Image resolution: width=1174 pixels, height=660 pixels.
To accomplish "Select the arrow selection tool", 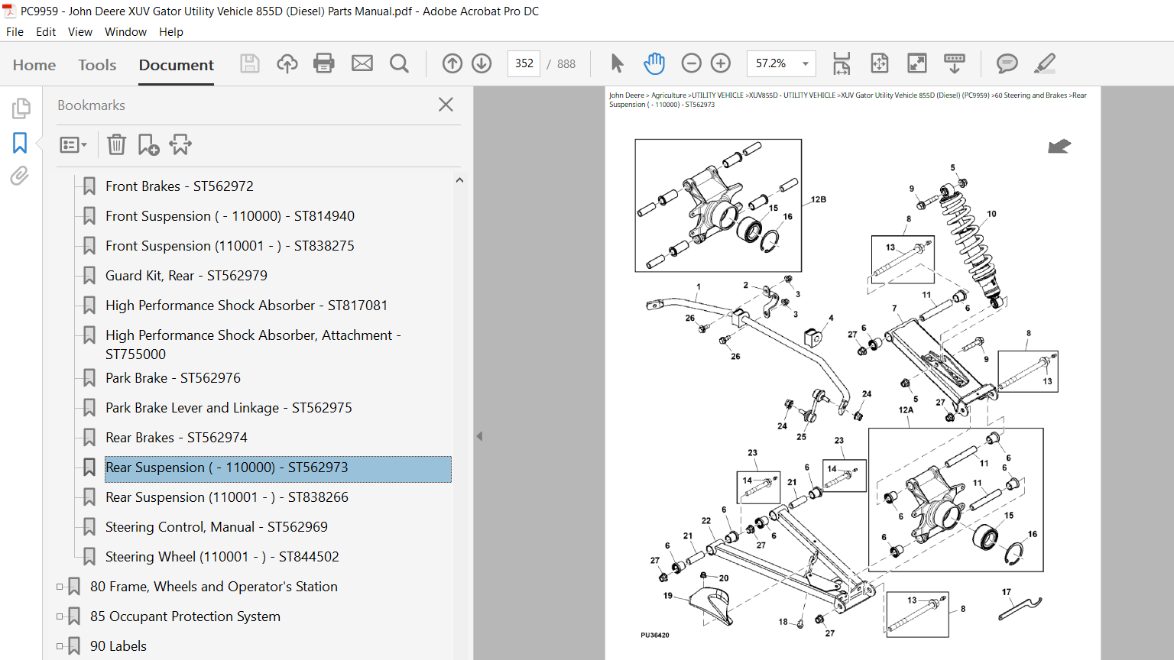I will [x=617, y=63].
